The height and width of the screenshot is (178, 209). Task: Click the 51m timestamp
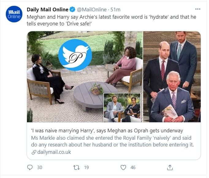116,9
